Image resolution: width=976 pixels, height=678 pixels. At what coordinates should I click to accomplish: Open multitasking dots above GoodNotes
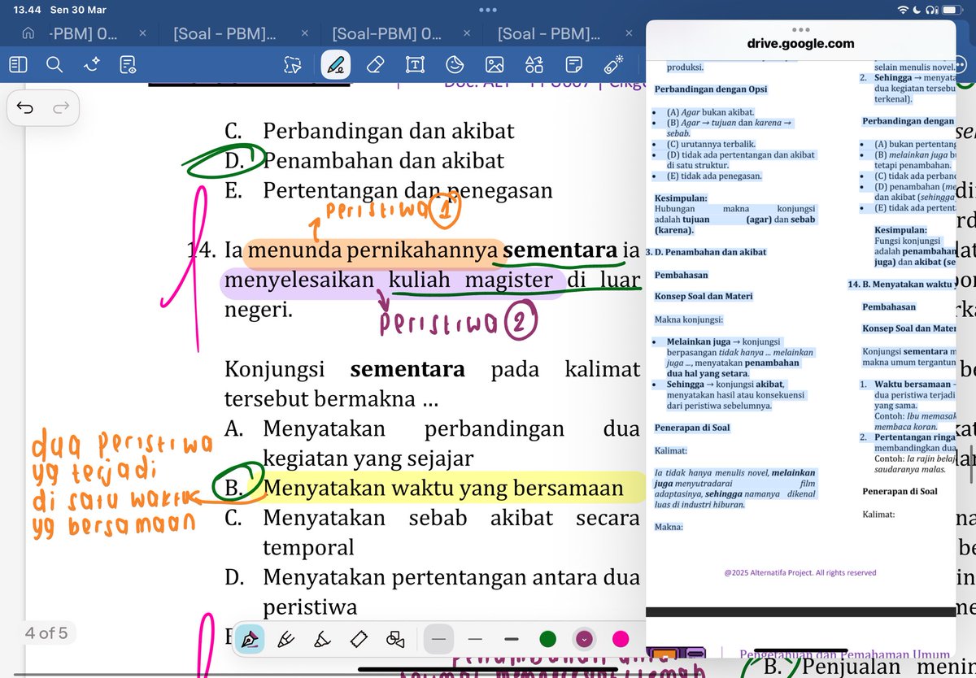(x=488, y=10)
